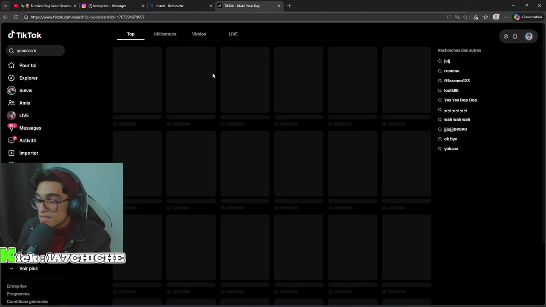Open the Activité notifications
The width and height of the screenshot is (546, 307).
[27, 140]
